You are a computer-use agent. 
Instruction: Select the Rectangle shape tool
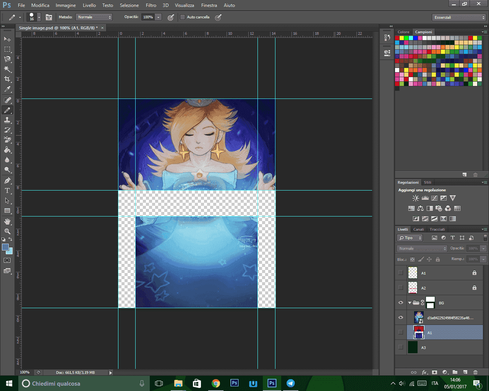tap(7, 210)
